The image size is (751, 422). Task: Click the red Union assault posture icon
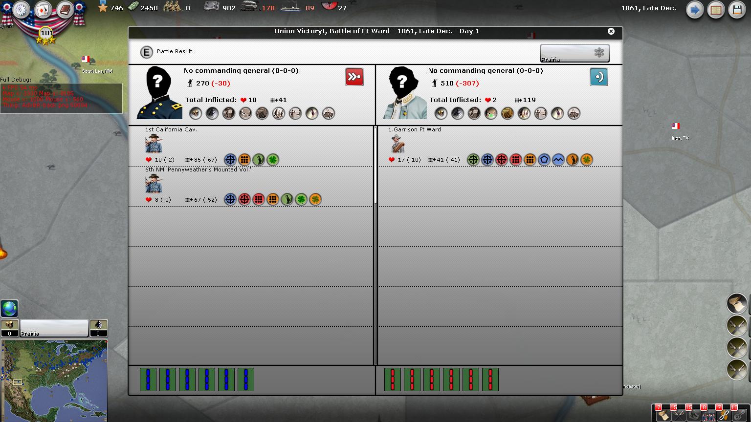tap(354, 77)
